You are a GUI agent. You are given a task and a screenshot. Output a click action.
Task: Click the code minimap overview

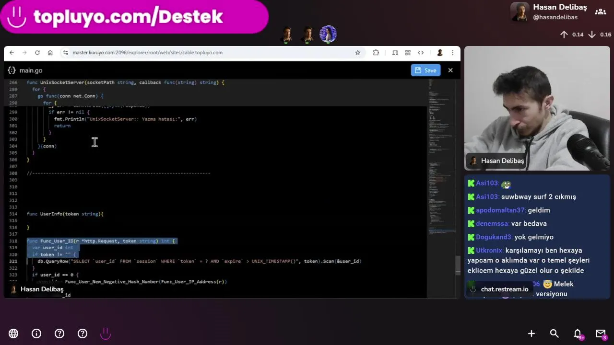pyautogui.click(x=440, y=158)
